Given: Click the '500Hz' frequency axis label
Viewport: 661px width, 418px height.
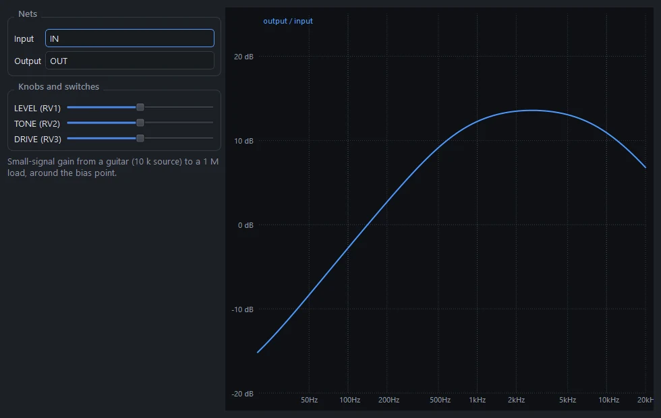Looking at the screenshot, I should (440, 400).
